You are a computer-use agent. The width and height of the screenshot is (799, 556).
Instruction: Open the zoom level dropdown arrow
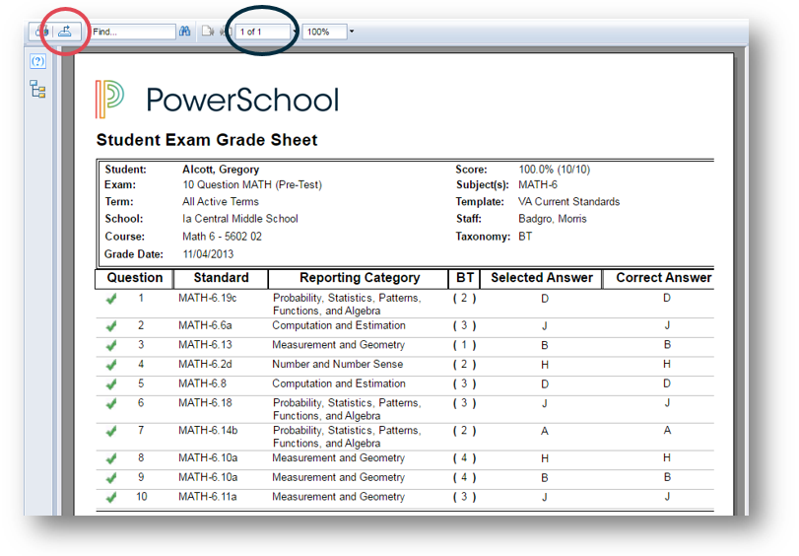(352, 32)
